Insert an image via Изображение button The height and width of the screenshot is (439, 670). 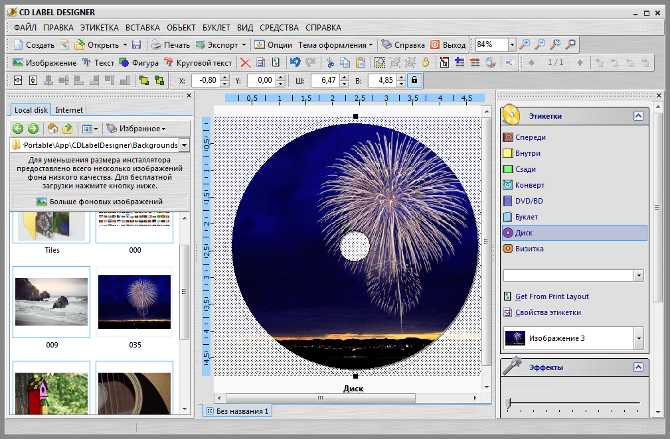(x=44, y=63)
